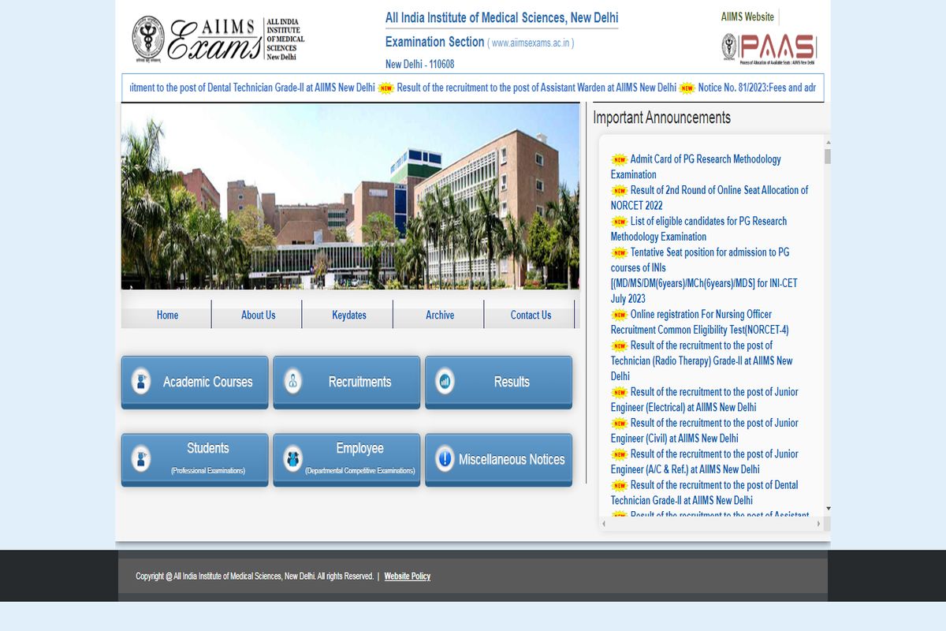
Task: Click the Recruitments tile icon
Action: (x=292, y=382)
